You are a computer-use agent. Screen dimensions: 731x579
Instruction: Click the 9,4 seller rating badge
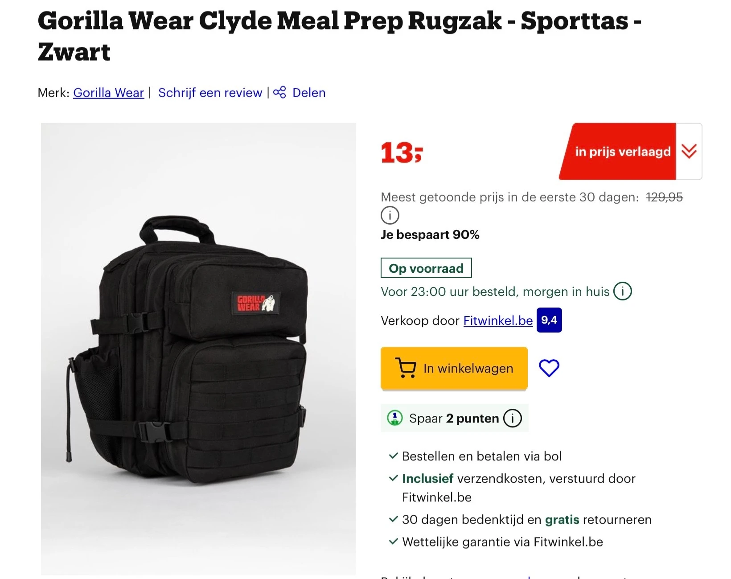549,320
